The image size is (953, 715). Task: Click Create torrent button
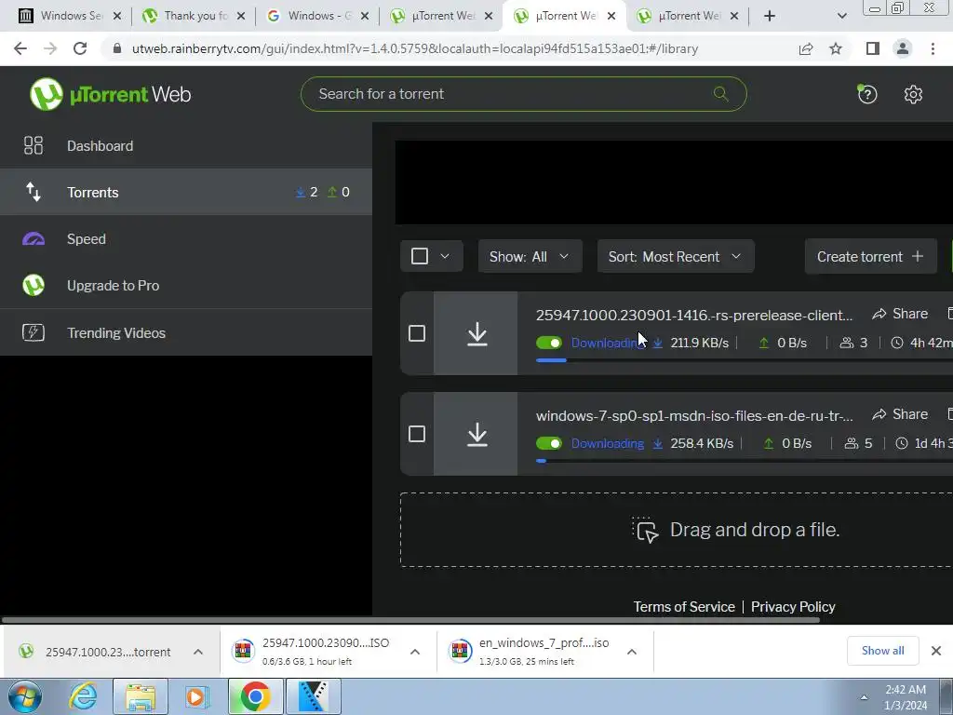click(x=870, y=257)
